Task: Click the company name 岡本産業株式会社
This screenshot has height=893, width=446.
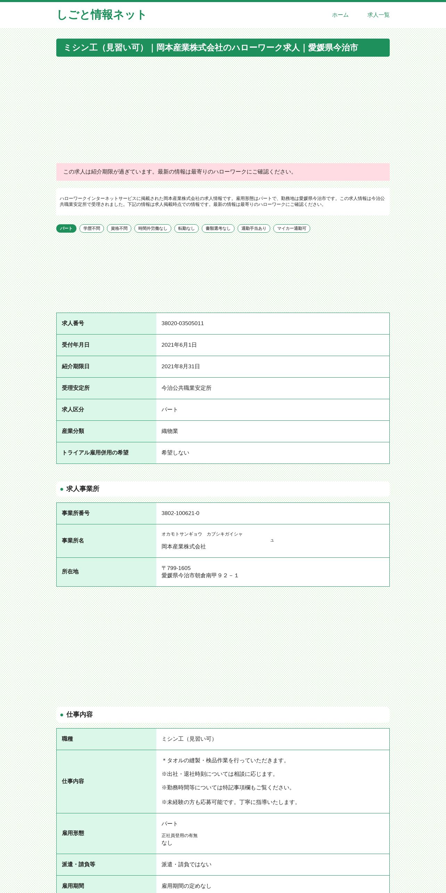Action: click(184, 547)
